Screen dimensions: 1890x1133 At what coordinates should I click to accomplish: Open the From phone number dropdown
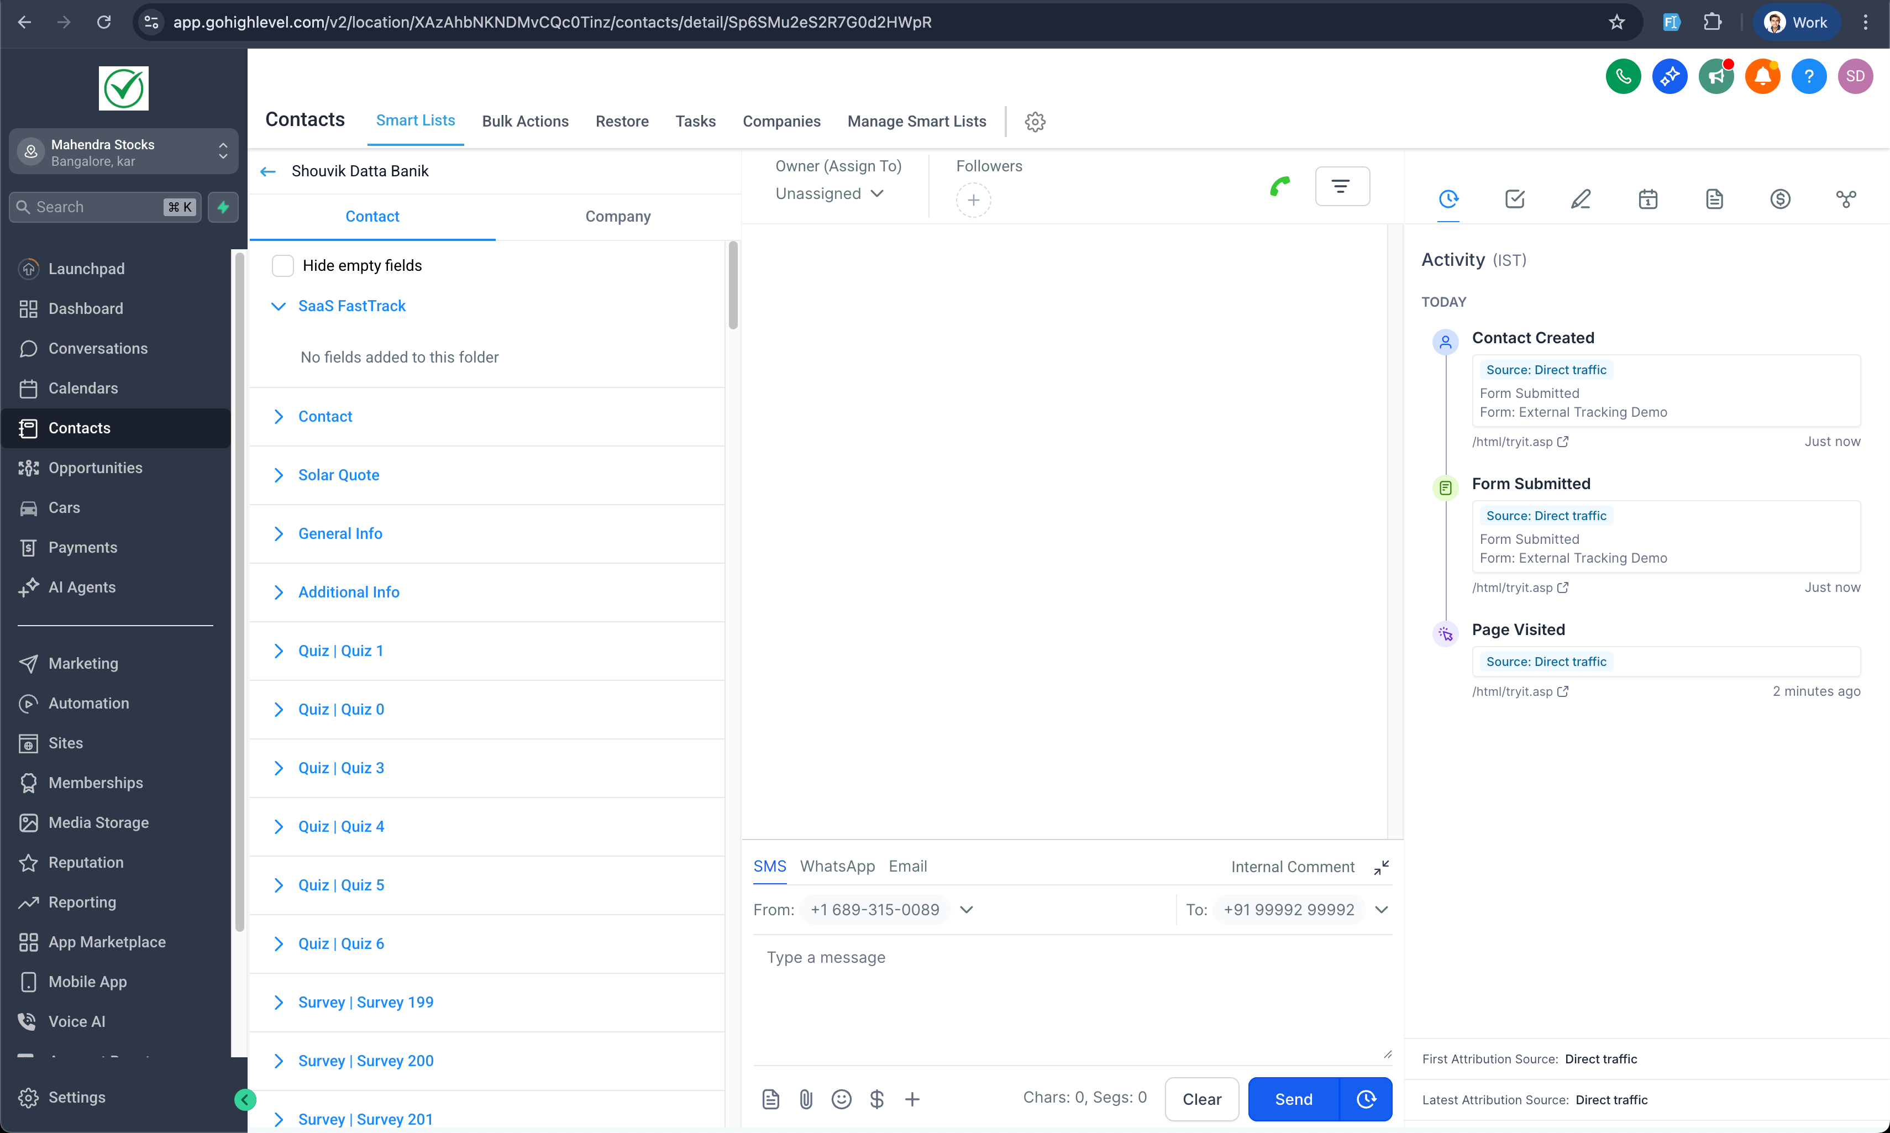point(967,909)
